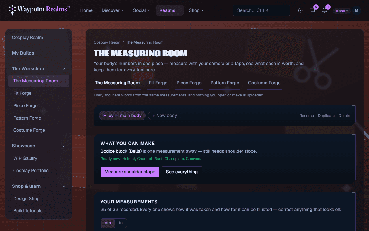Open the Shop dropdown menu

pos(196,10)
